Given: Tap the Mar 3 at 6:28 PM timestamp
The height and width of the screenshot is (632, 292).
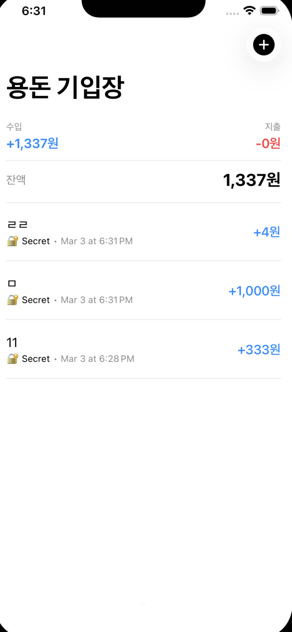Looking at the screenshot, I should pos(97,359).
